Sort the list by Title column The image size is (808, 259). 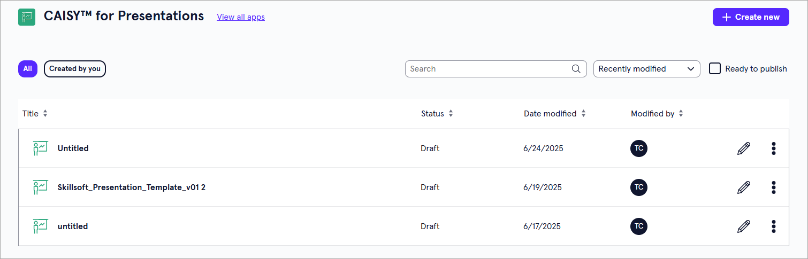45,114
